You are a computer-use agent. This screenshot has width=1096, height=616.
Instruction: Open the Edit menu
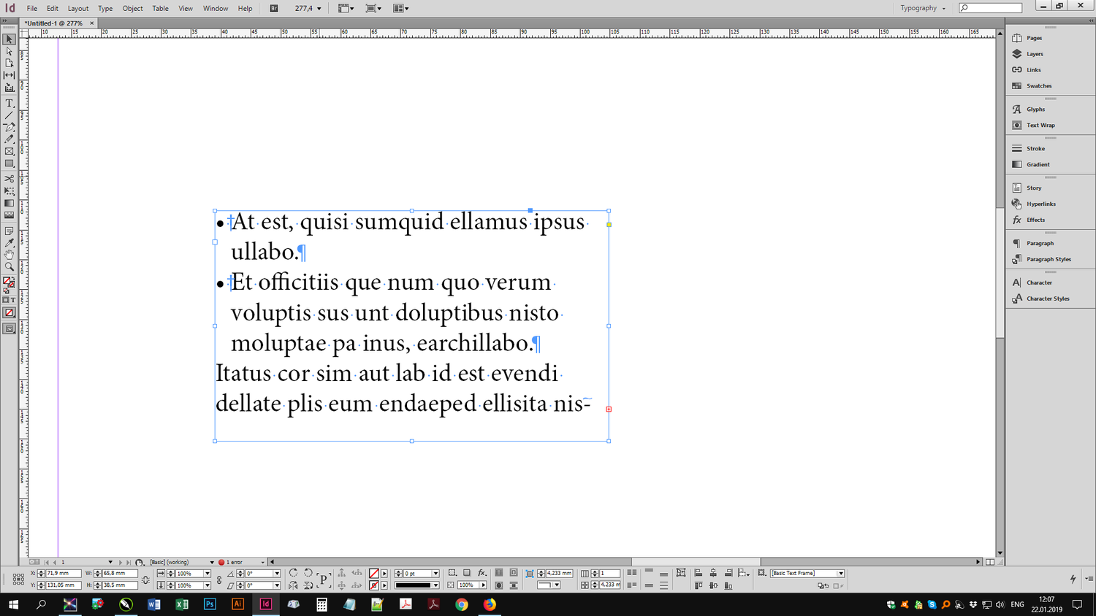[53, 9]
